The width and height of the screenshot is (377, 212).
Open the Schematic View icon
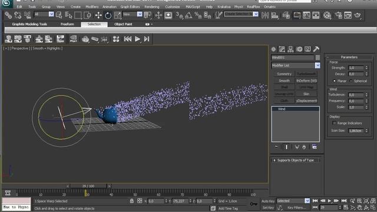pyautogui.click(x=316, y=15)
